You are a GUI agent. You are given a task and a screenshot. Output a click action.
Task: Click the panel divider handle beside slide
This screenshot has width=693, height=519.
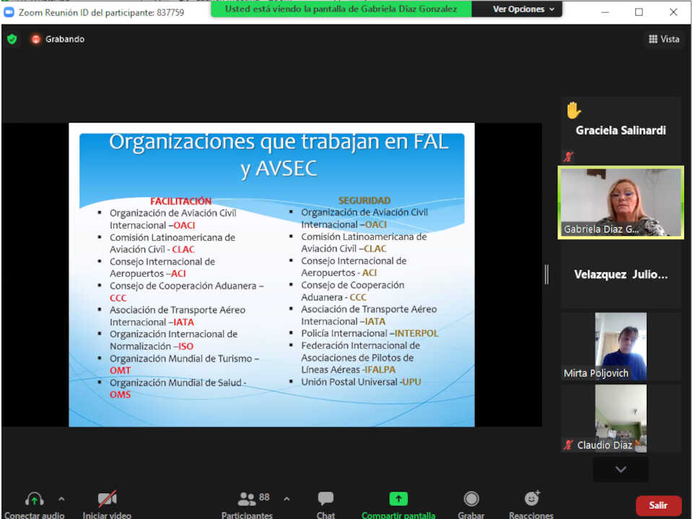pyautogui.click(x=546, y=275)
